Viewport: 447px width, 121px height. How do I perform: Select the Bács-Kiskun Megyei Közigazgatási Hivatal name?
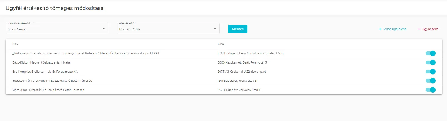(x=41, y=62)
